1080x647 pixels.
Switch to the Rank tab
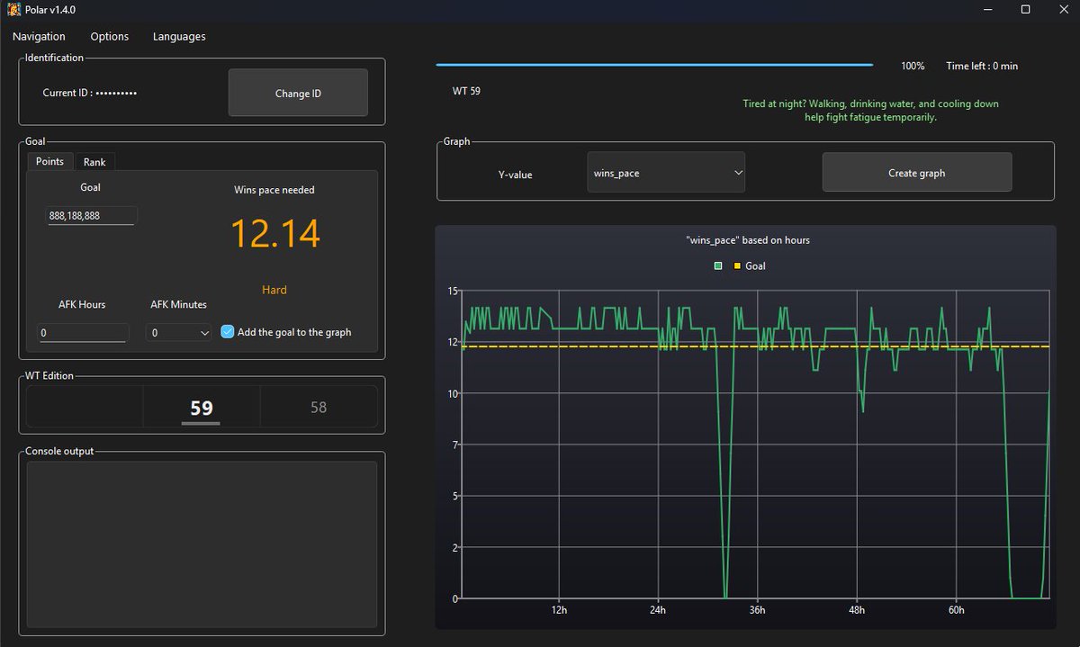click(94, 162)
